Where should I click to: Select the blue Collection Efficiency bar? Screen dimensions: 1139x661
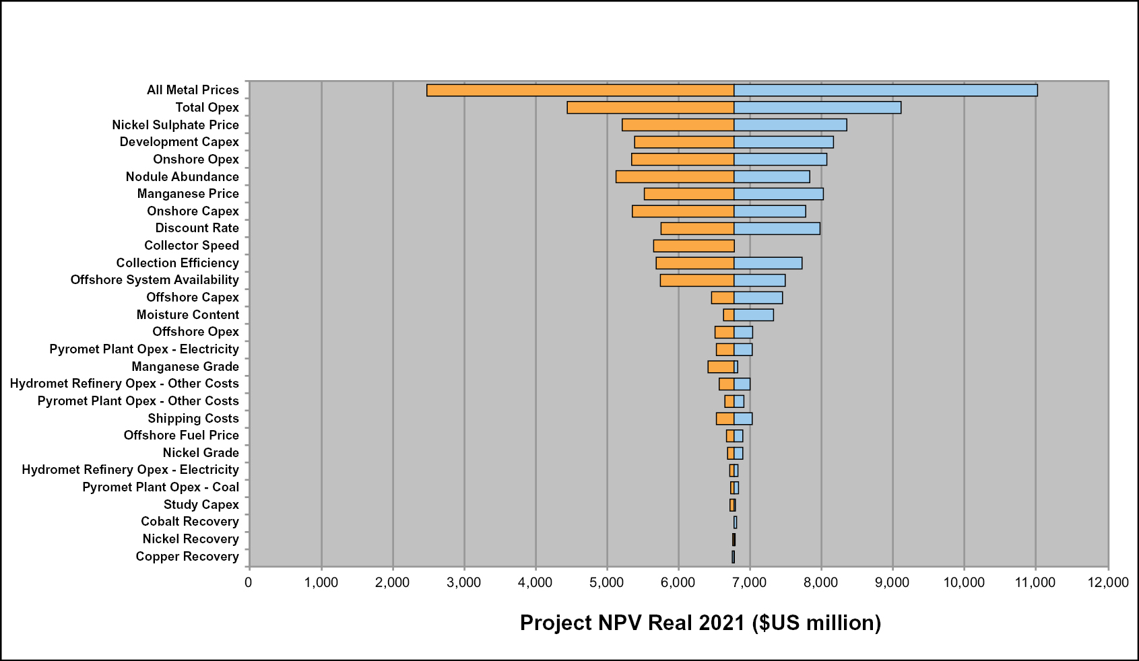coord(768,263)
